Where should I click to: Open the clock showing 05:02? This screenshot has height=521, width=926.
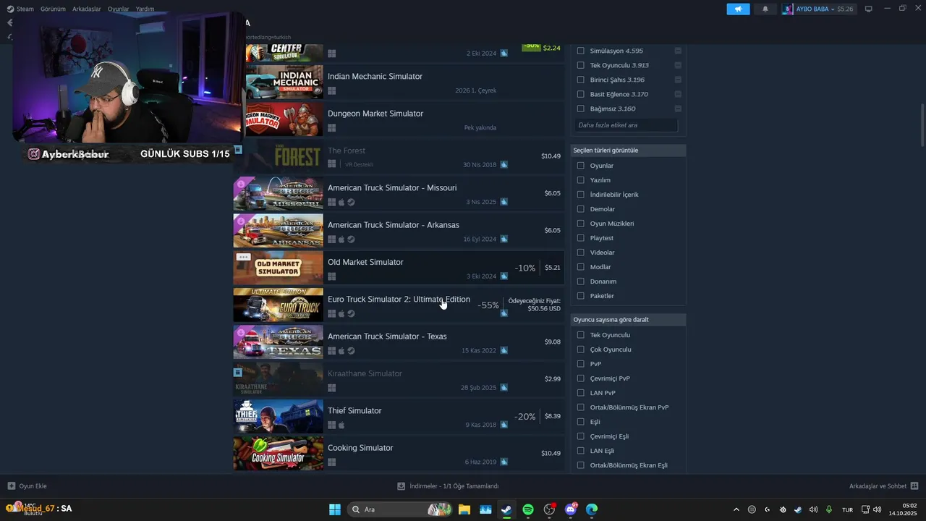[903, 509]
